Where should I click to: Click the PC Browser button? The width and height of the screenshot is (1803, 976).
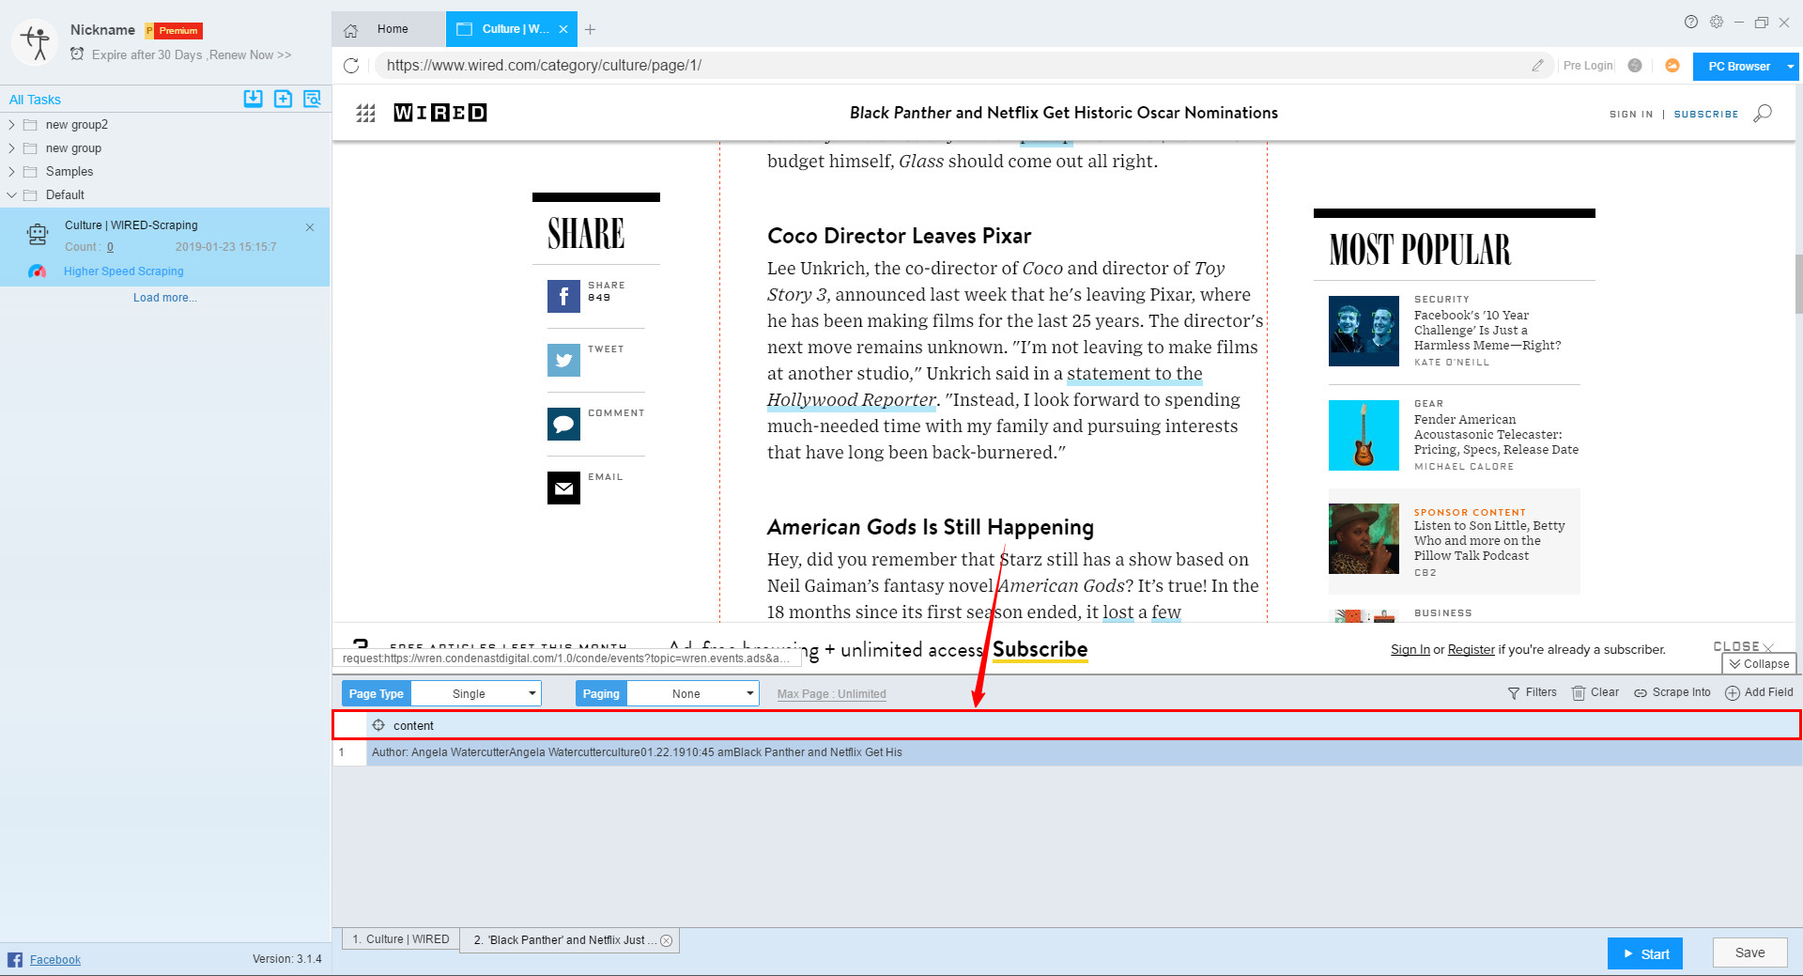(1738, 67)
